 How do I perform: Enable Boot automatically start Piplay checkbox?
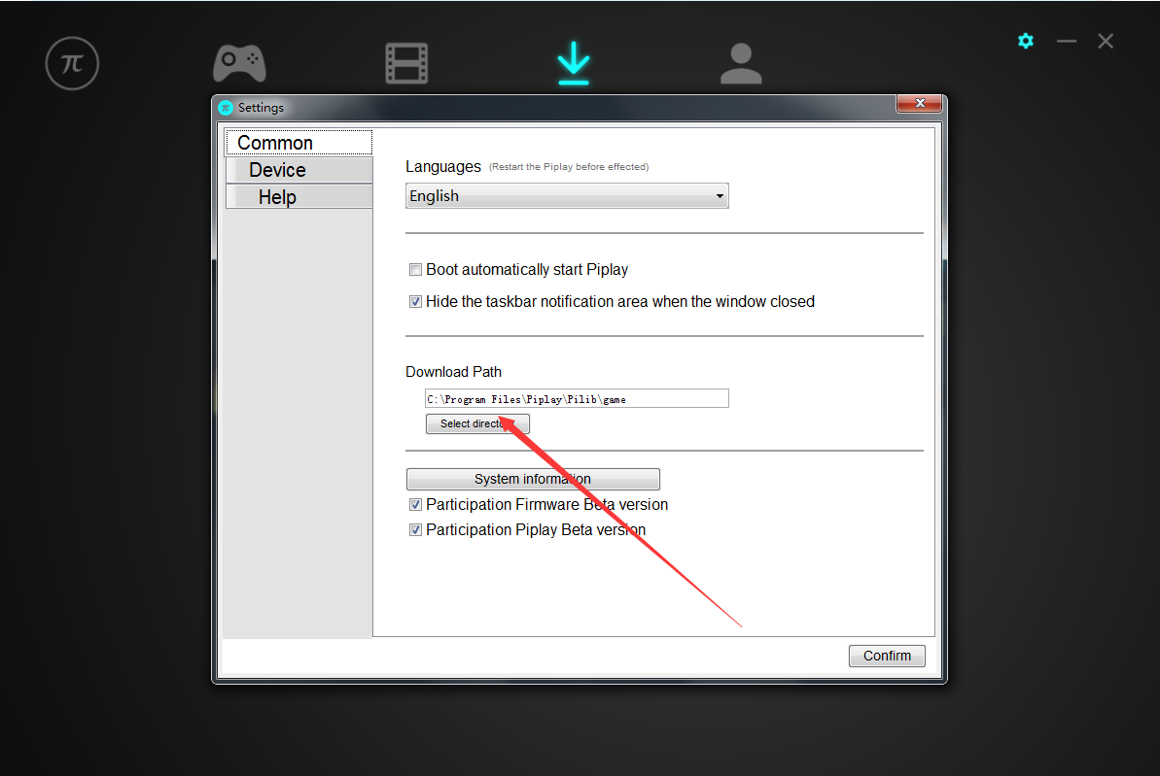pyautogui.click(x=416, y=270)
